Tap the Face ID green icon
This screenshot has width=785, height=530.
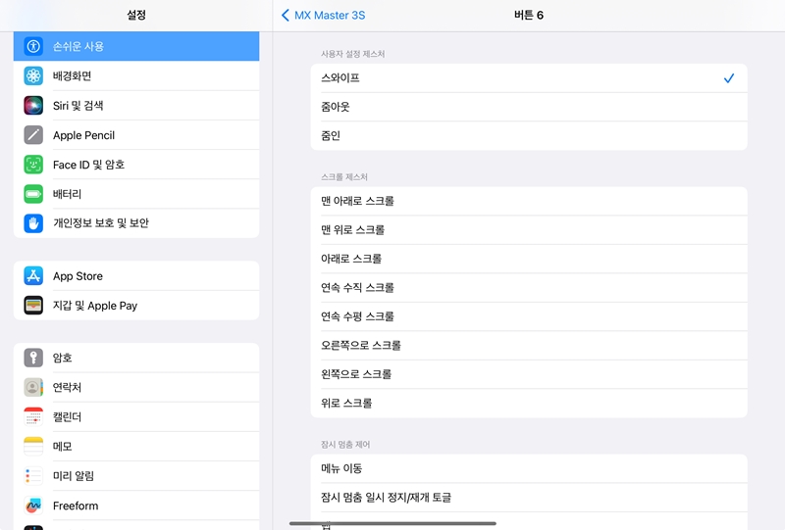[x=33, y=165]
